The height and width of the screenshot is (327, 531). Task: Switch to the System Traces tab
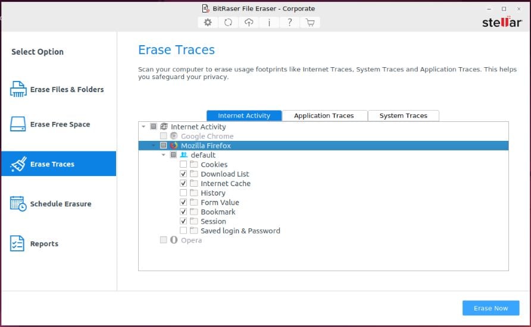pyautogui.click(x=404, y=116)
